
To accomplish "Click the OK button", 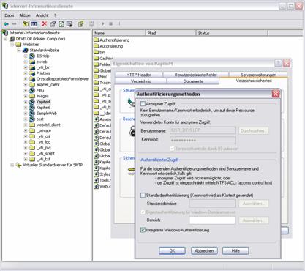I will [x=172, y=250].
